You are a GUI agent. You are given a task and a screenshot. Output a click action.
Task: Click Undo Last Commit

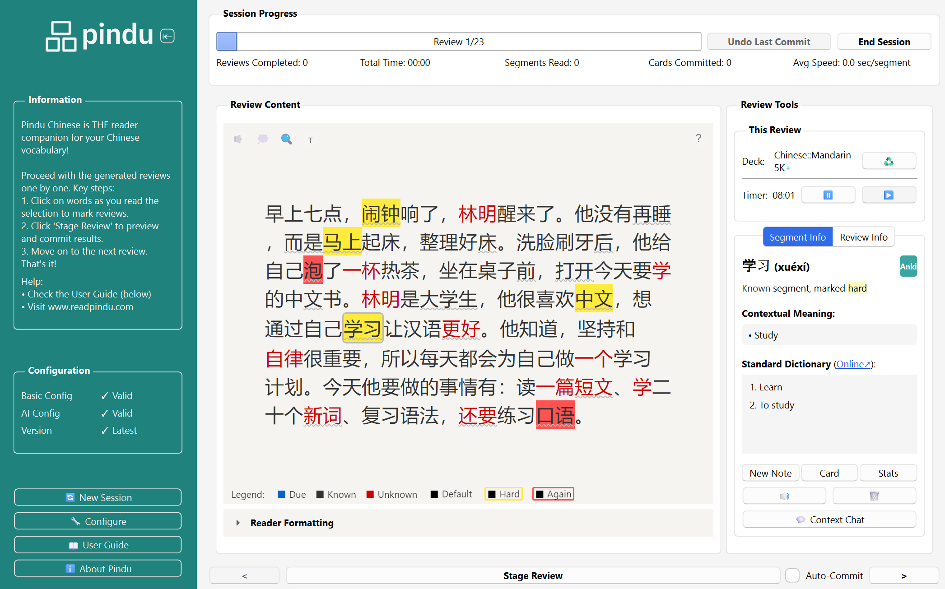click(x=768, y=41)
